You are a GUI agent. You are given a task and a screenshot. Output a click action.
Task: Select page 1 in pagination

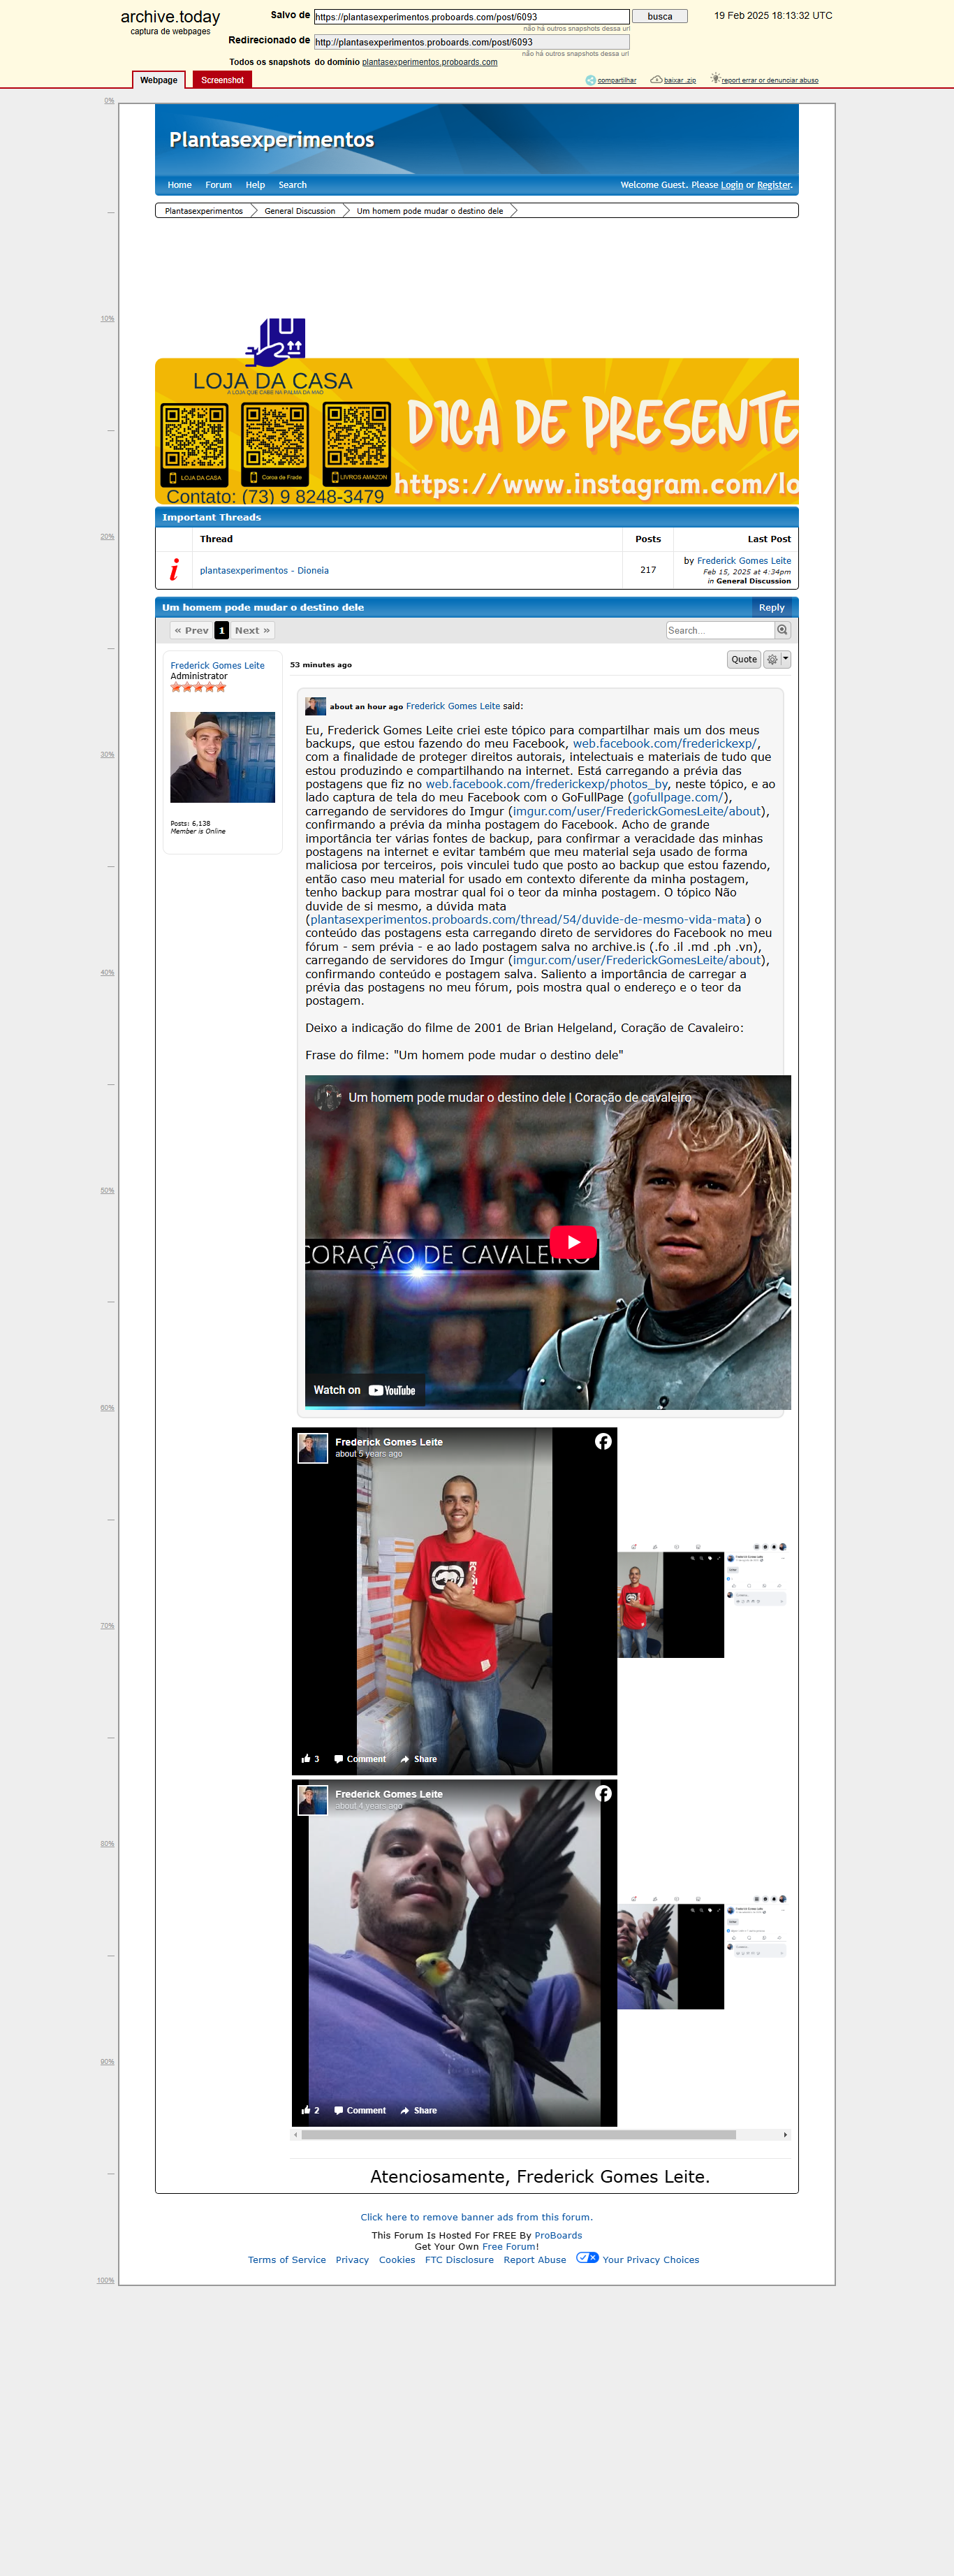(x=222, y=630)
